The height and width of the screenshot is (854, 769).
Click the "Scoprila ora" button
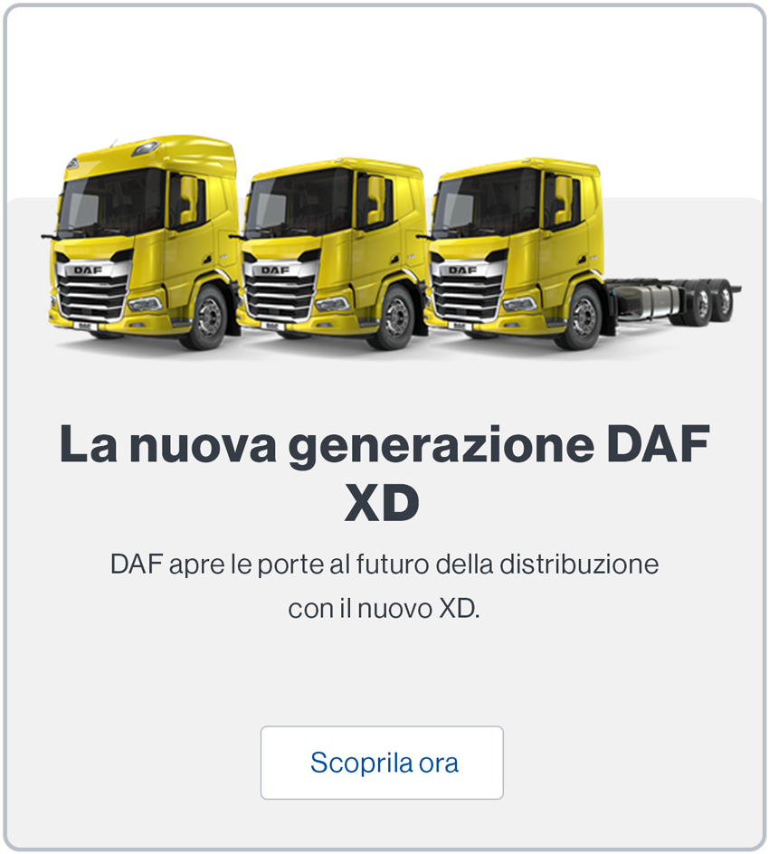click(x=382, y=763)
